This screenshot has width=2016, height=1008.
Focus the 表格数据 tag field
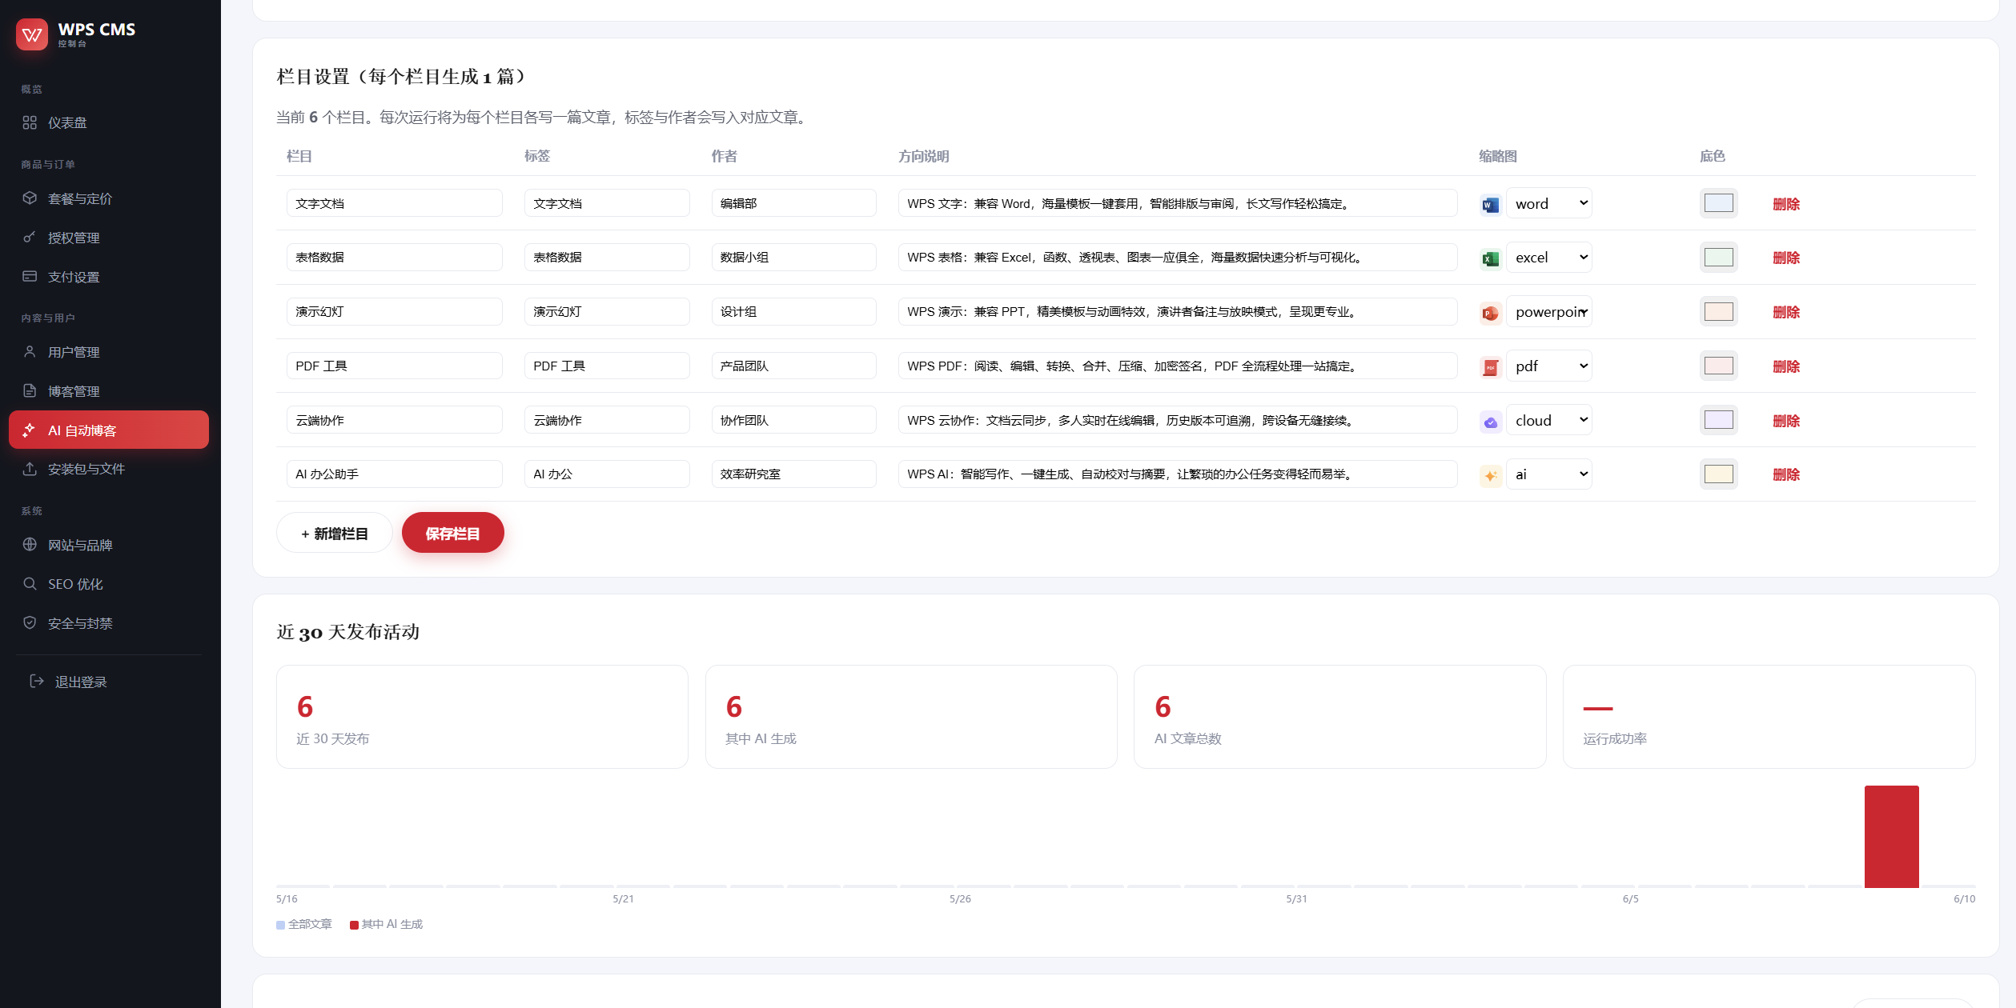tap(607, 257)
